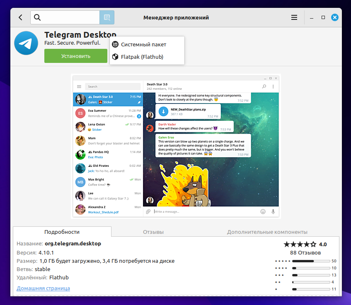Click the Fast. Secure. Powerful. tagline
Screen dimensions: 351x305
pos(72,43)
